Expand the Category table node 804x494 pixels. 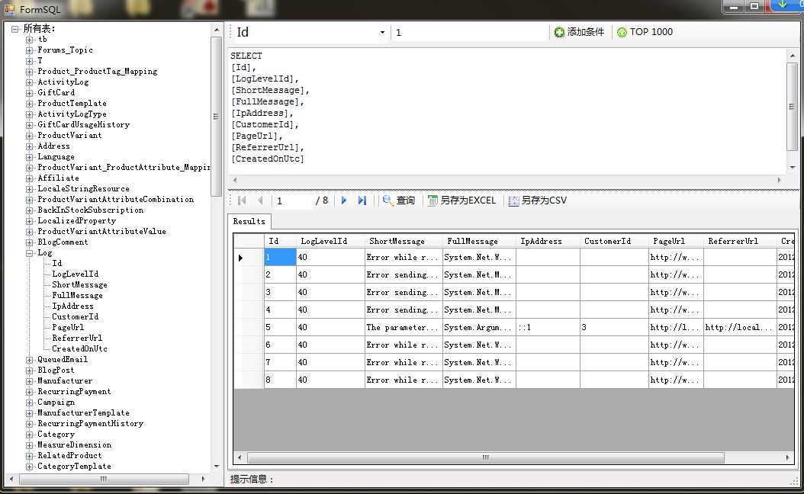(x=29, y=435)
